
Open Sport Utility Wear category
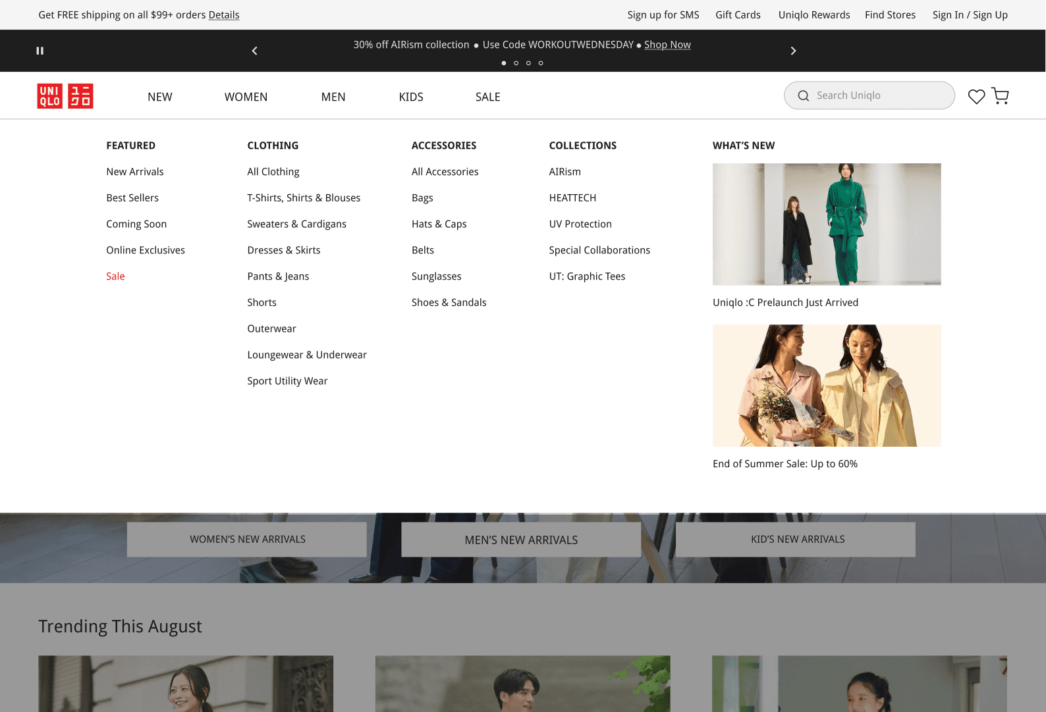click(287, 381)
